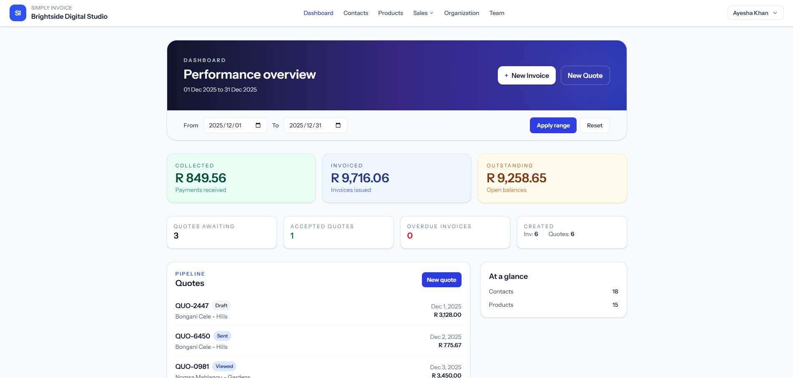This screenshot has height=378, width=793.
Task: Click the Dec 3, 2025 quote date
Action: pos(446,367)
